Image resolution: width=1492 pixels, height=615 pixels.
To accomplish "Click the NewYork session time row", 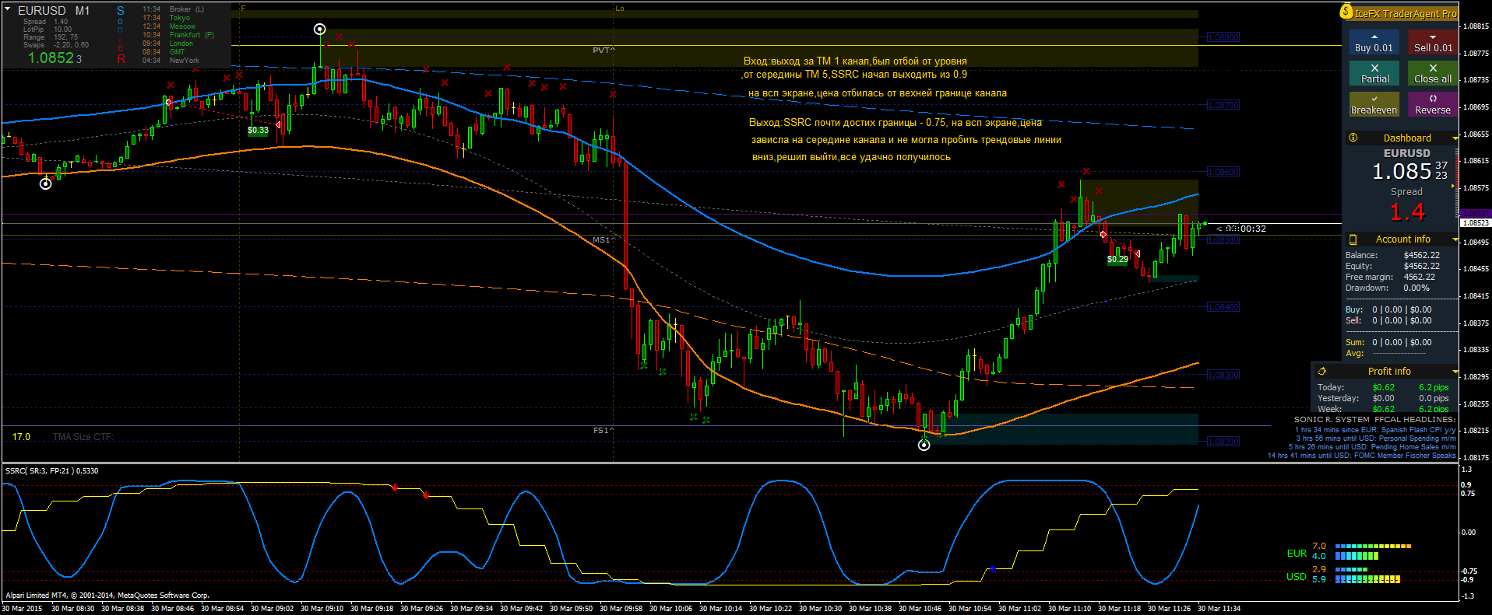I will (x=171, y=61).
